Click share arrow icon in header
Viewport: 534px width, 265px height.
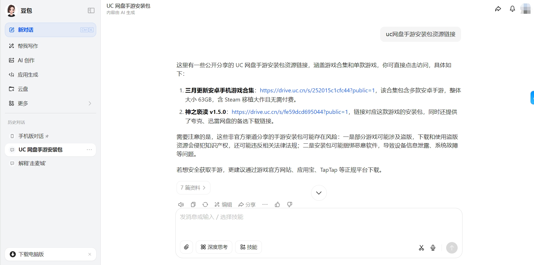pyautogui.click(x=498, y=9)
